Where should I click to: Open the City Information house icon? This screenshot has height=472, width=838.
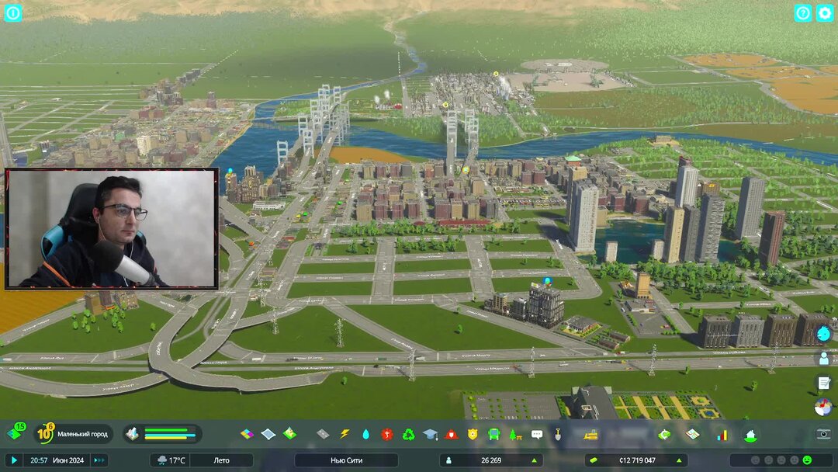(x=751, y=435)
